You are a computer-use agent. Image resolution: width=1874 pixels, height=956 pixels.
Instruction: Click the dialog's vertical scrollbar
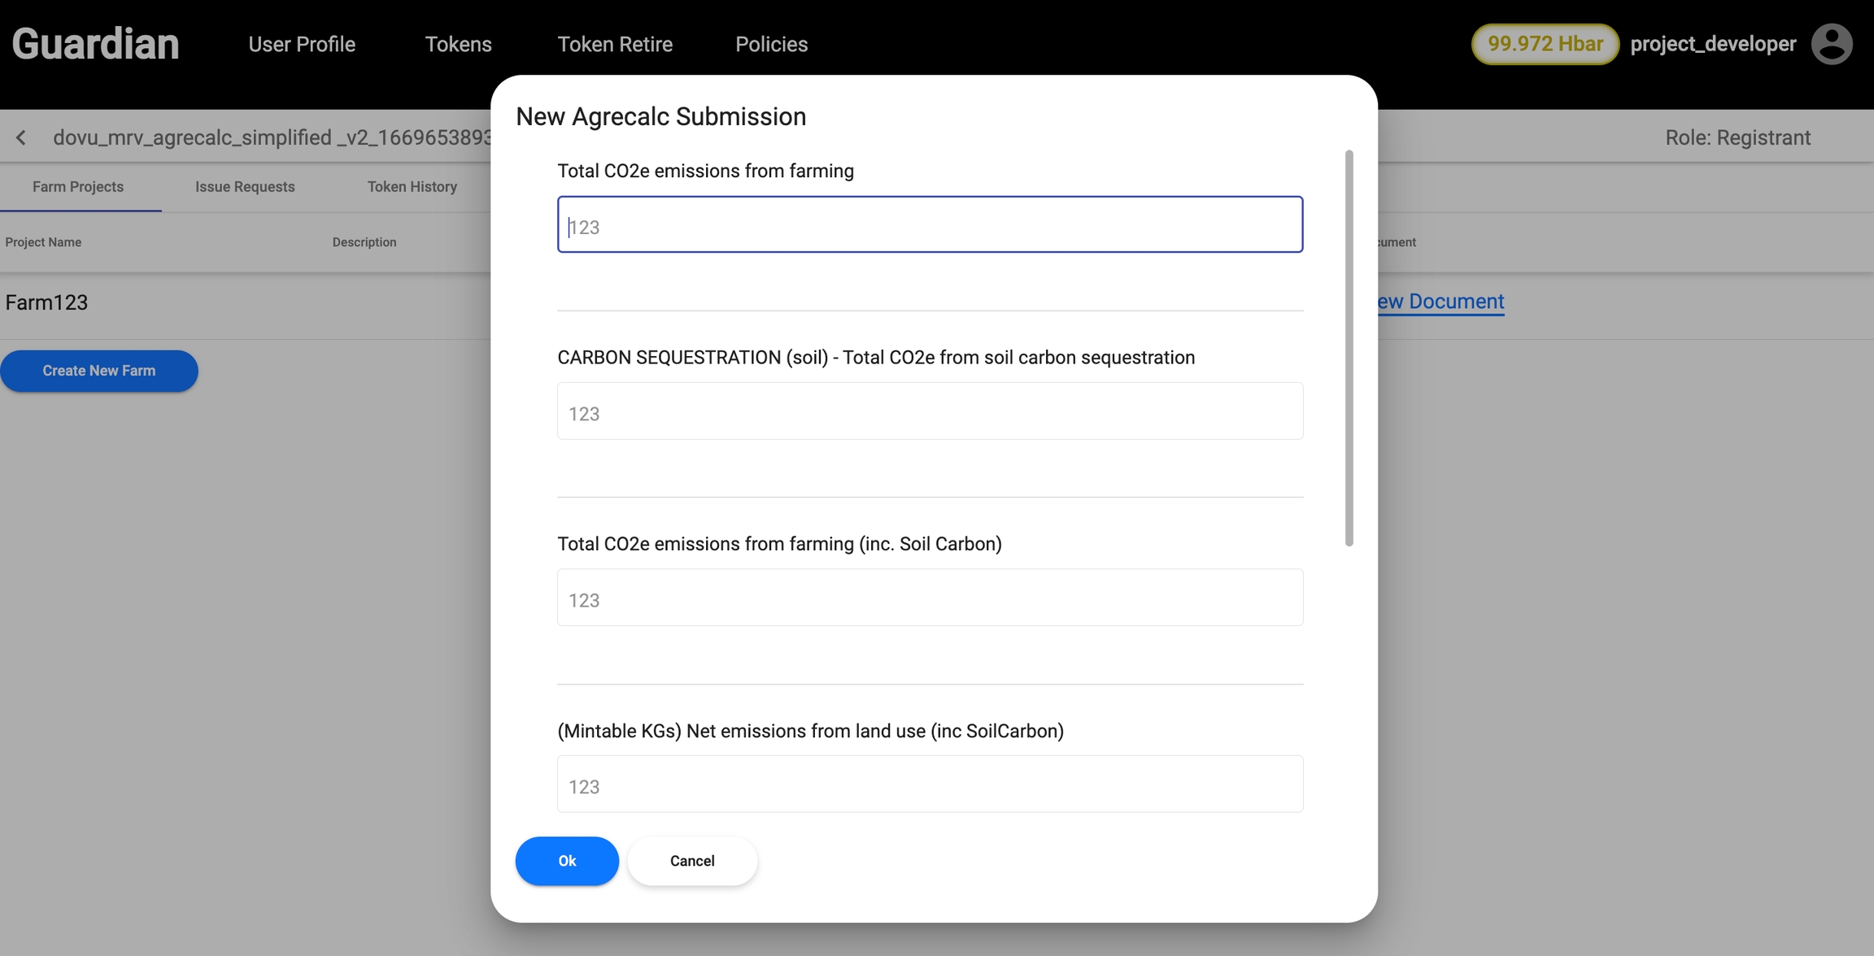1349,348
